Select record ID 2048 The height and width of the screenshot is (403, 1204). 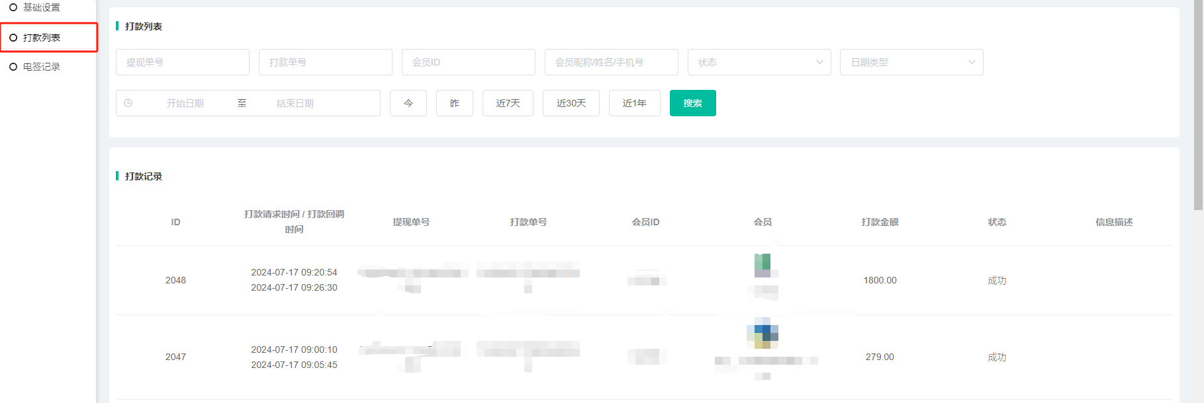(175, 280)
